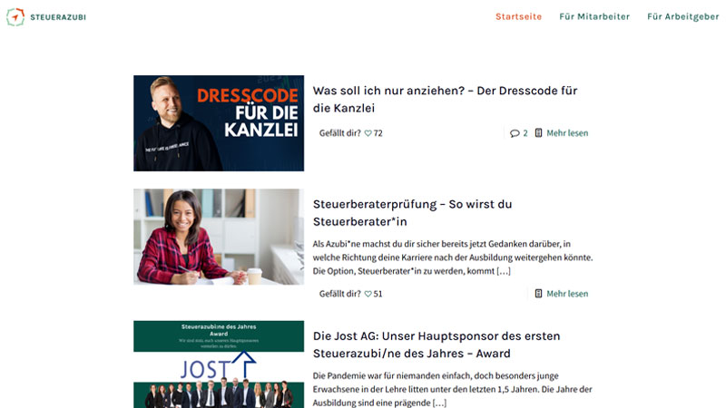Click the smiling student article thumbnail
Image resolution: width=726 pixels, height=408 pixels.
pos(219,237)
